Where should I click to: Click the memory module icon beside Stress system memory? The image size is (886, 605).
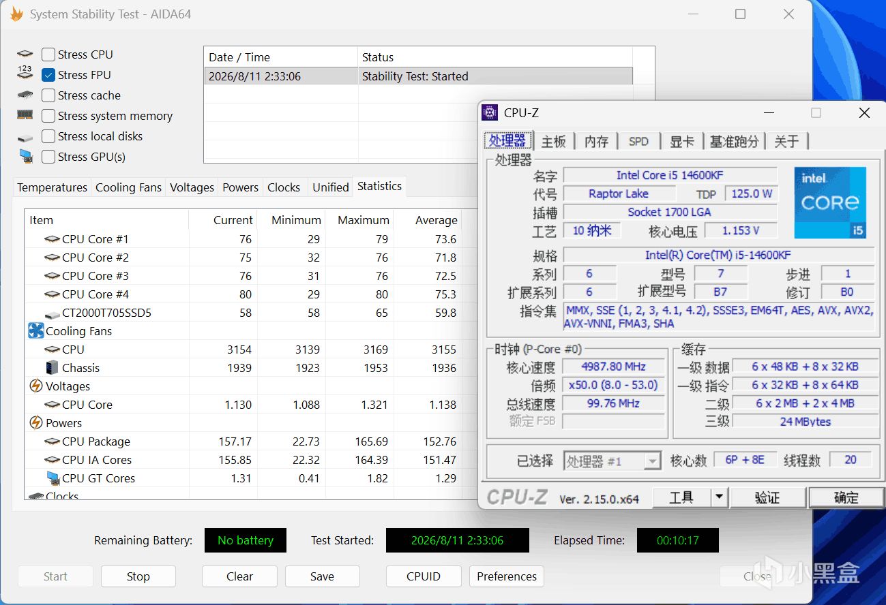pyautogui.click(x=25, y=115)
